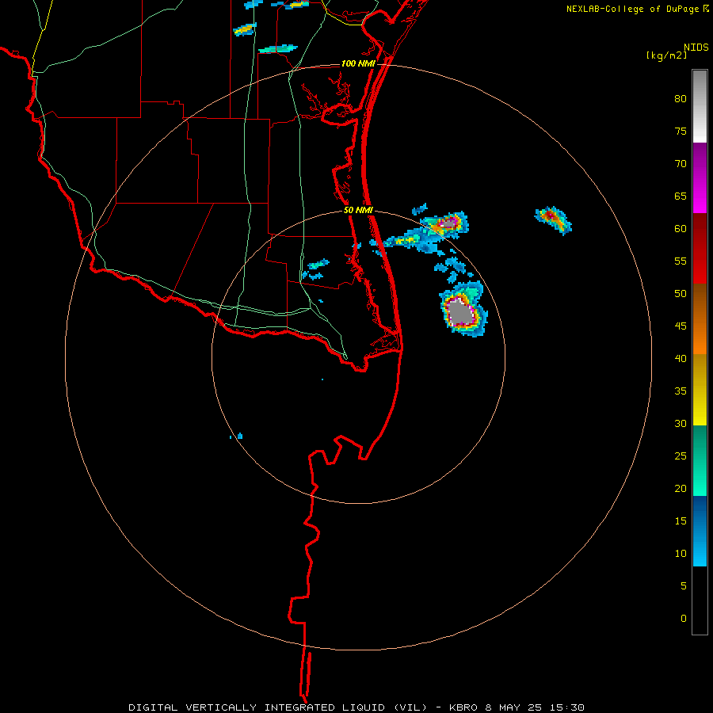Click the NIDS label above the color scale
Viewport: 713px width, 713px height.
click(696, 47)
